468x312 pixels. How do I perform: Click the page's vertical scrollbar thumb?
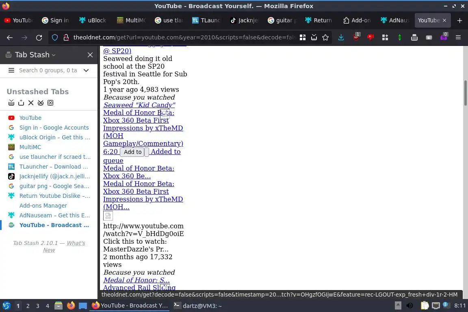pos(465,93)
